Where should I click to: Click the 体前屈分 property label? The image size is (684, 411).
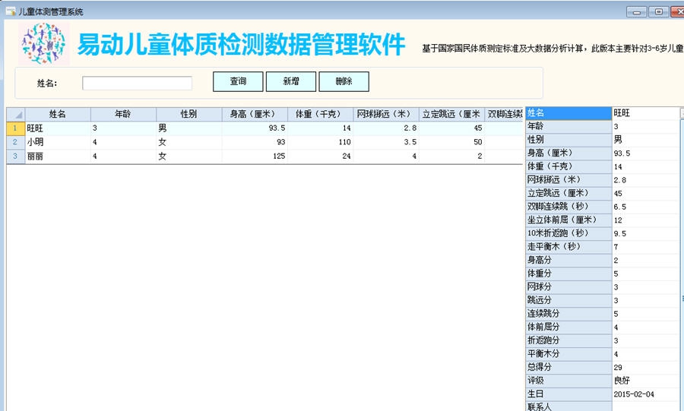(x=568, y=327)
